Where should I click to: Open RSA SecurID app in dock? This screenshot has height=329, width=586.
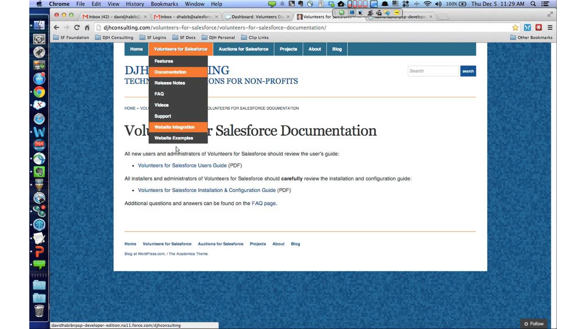[39, 145]
